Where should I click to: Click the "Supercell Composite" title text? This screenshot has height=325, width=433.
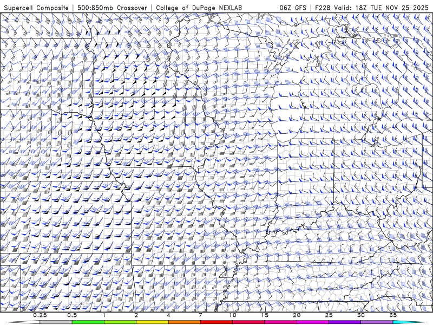pyautogui.click(x=36, y=8)
